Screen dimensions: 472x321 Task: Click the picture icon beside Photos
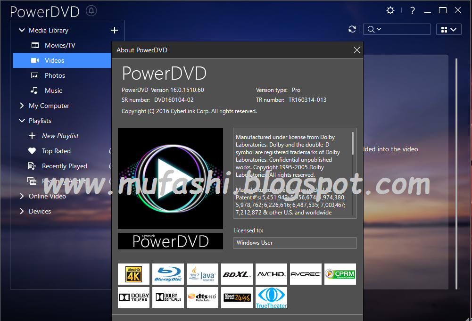35,75
